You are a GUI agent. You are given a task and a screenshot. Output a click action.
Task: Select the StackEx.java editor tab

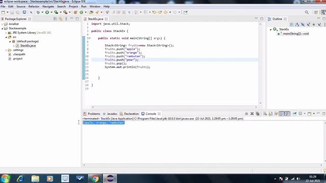point(95,19)
